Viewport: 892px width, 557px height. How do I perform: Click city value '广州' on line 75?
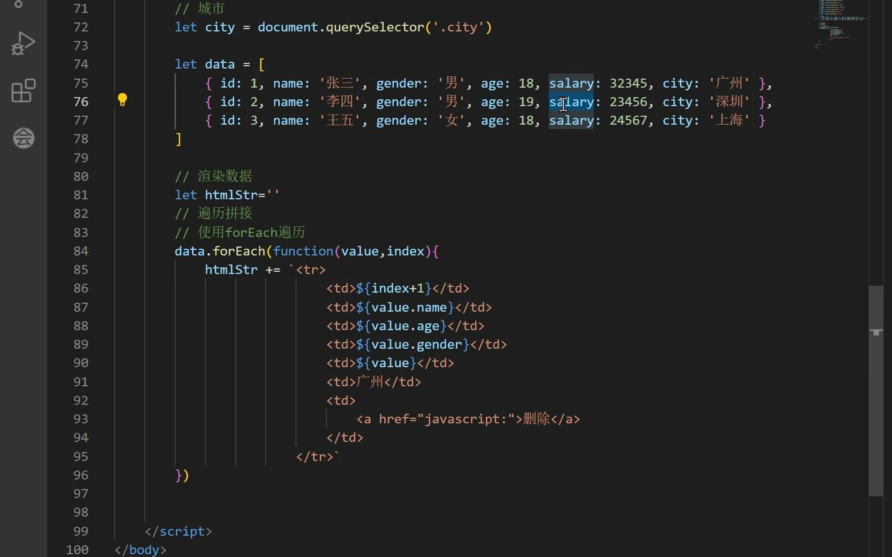(729, 83)
